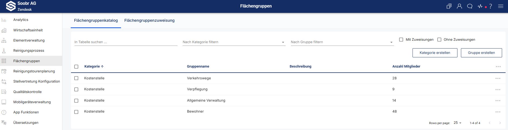The image size is (508, 130).
Task: Open the chat bubble icon
Action: [470, 6]
